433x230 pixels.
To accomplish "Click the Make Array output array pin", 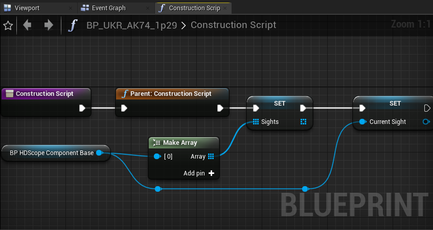I will pyautogui.click(x=211, y=157).
